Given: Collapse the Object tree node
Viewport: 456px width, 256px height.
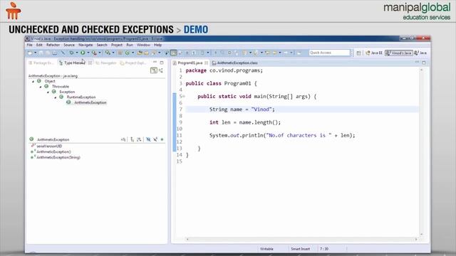Looking at the screenshot, I should [33, 82].
